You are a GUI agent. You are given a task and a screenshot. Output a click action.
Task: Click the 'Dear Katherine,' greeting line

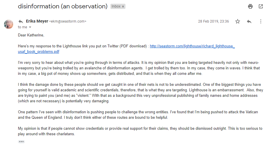tap(31, 35)
